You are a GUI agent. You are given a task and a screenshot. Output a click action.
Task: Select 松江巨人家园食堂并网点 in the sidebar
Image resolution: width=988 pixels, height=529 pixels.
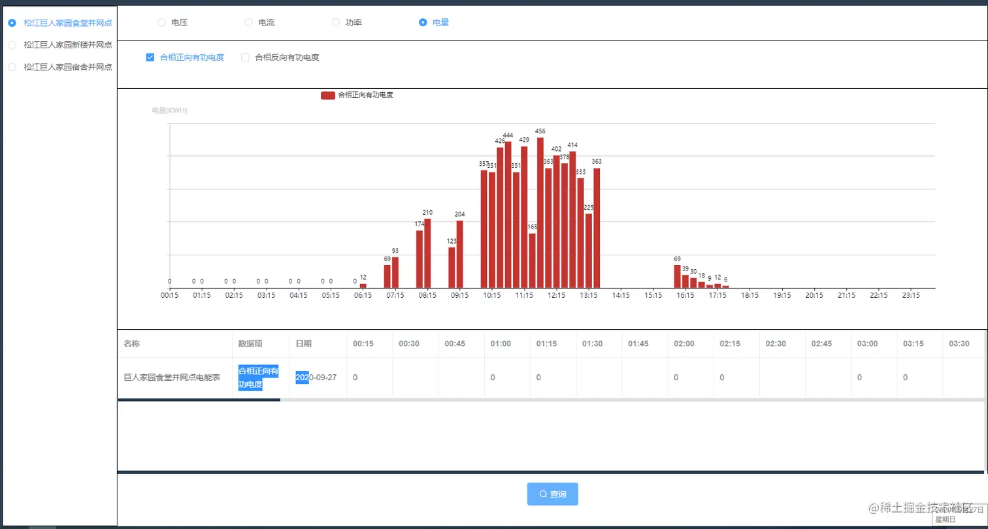click(x=60, y=23)
